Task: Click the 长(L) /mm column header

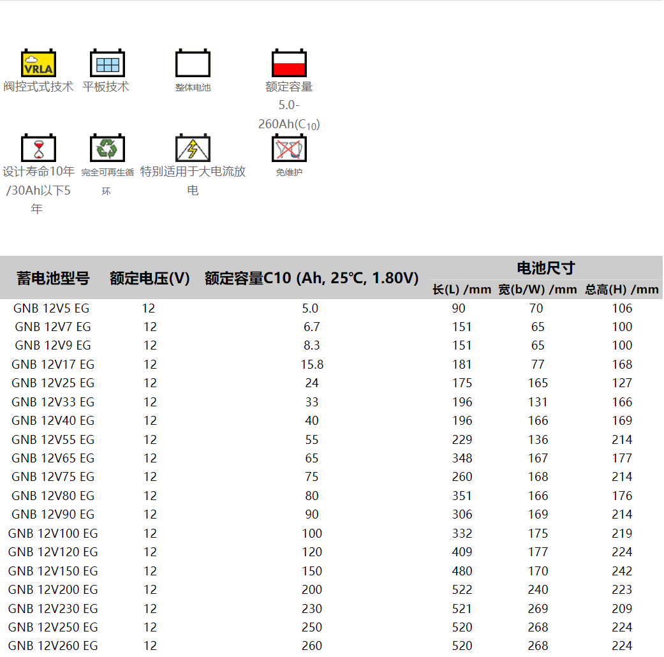Action: pos(462,290)
